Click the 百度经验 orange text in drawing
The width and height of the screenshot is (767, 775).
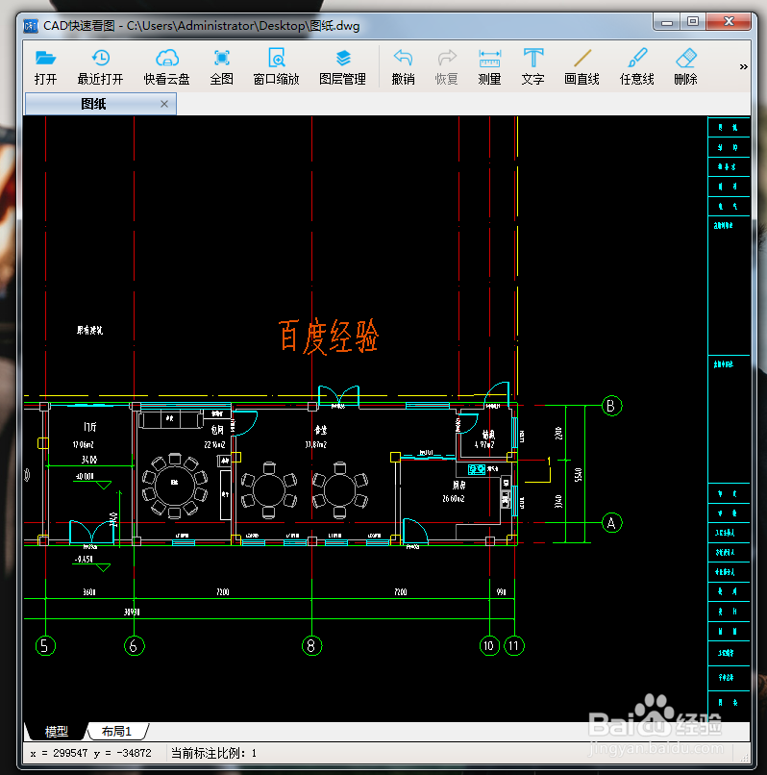coord(329,337)
